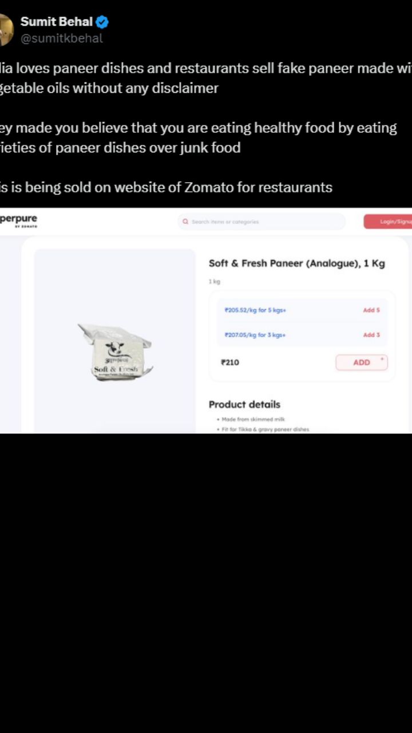412x733 pixels.
Task: Open Sumit Behal's profile avatar
Action: click(x=6, y=30)
